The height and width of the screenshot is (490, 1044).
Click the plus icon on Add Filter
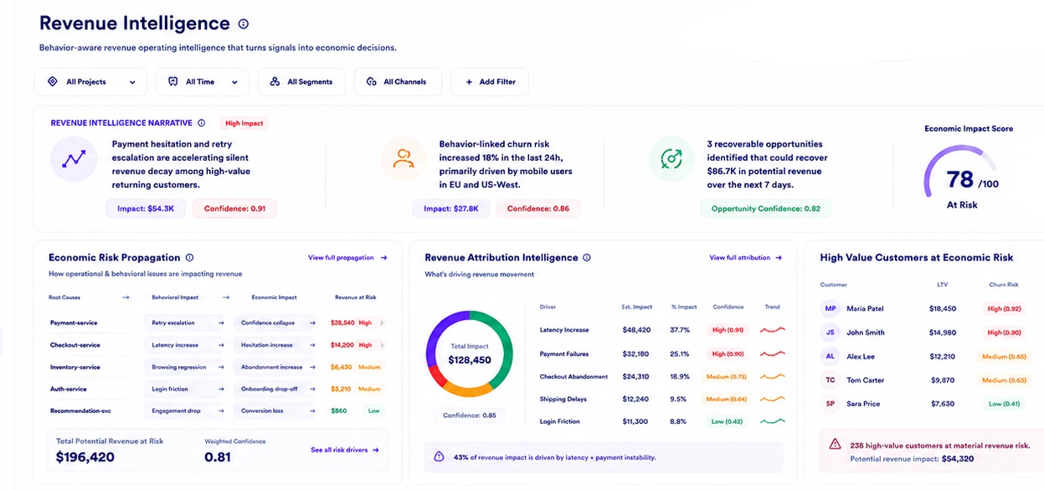pos(468,82)
